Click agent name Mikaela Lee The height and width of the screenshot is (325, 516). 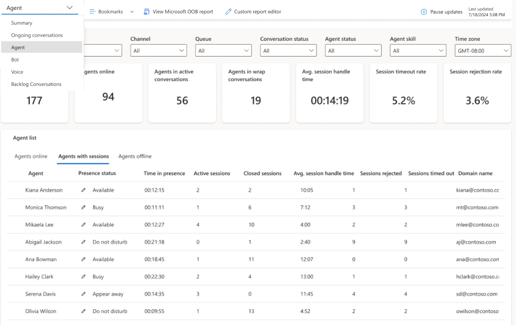(39, 225)
